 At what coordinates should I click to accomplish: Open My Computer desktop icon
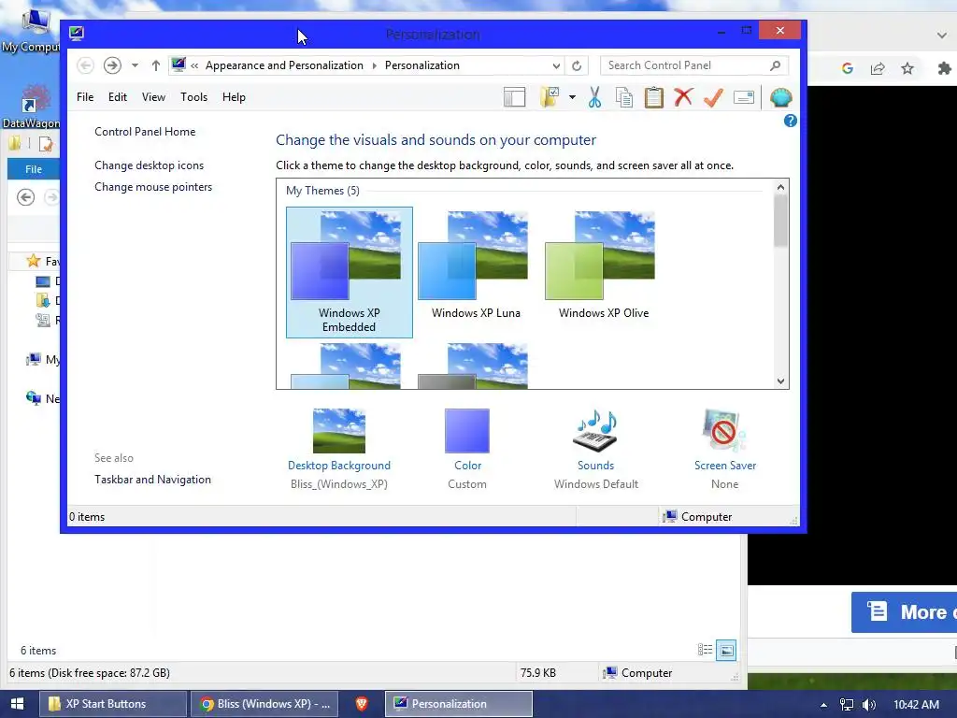(x=34, y=31)
